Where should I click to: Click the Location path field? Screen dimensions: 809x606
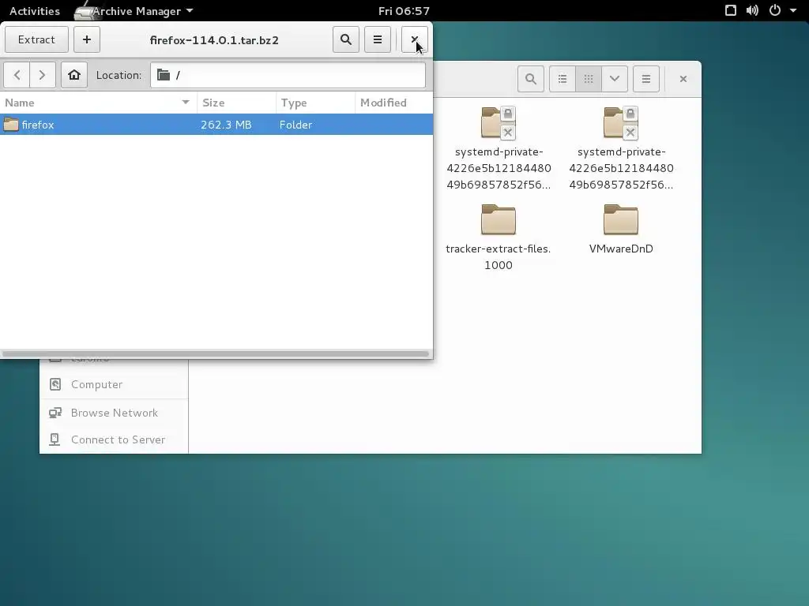click(288, 75)
